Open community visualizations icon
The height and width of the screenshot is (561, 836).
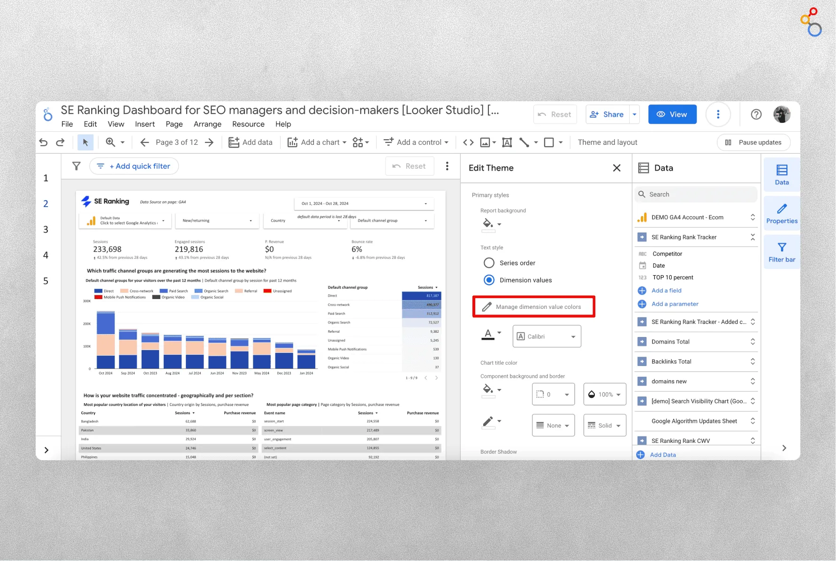(x=358, y=142)
